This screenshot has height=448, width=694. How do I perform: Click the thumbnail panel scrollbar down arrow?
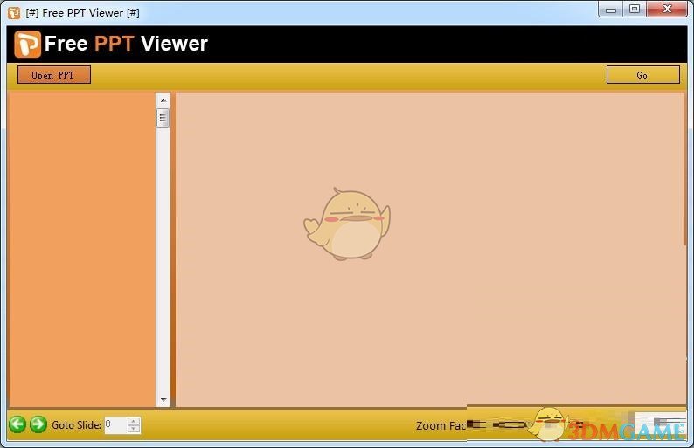(163, 400)
